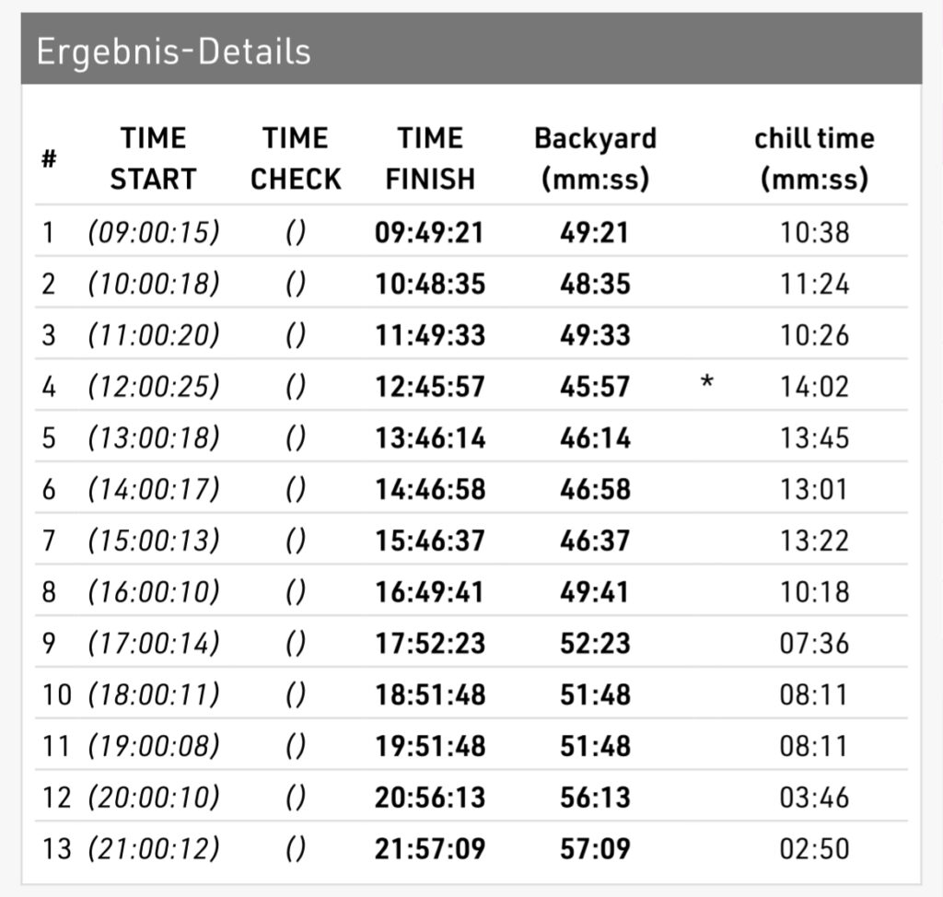The image size is (943, 897).
Task: Click finish time 18:51:48 in row 10
Action: (429, 694)
